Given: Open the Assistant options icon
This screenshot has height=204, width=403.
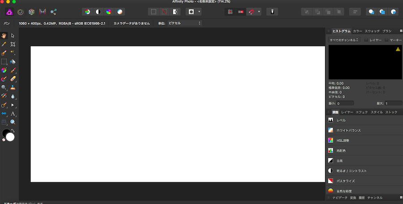Looking at the screenshot, I should pyautogui.click(x=272, y=12).
